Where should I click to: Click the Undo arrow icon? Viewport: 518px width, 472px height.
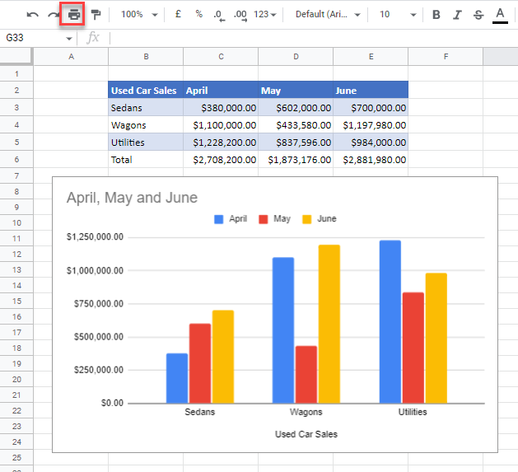click(33, 15)
